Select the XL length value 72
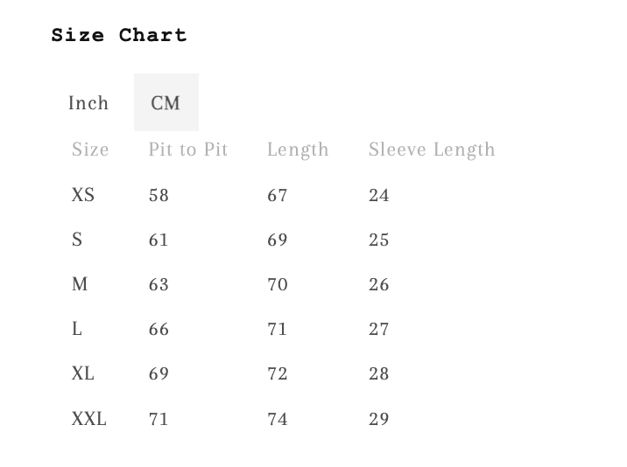This screenshot has width=627, height=467. (278, 373)
